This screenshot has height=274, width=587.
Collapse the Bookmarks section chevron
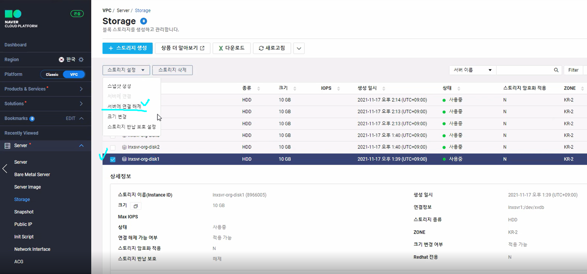point(81,118)
